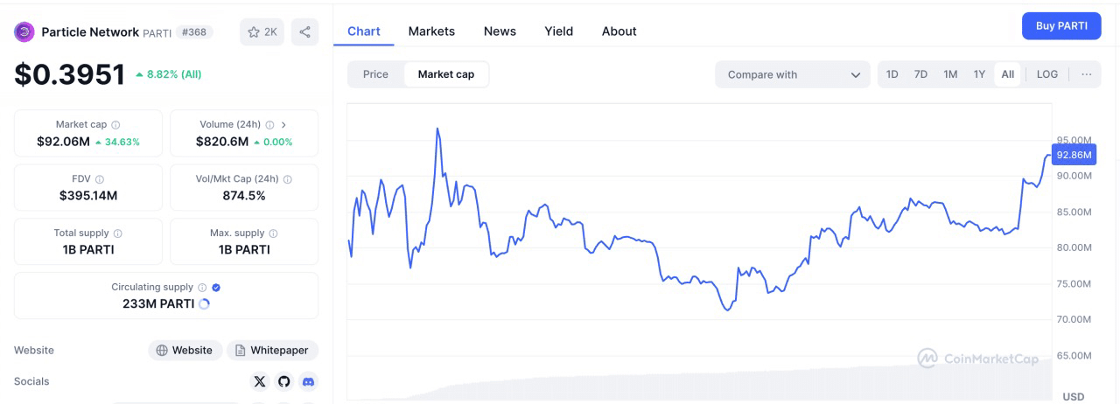
Task: Expand the Volume (24h) chevron
Action: [x=283, y=125]
